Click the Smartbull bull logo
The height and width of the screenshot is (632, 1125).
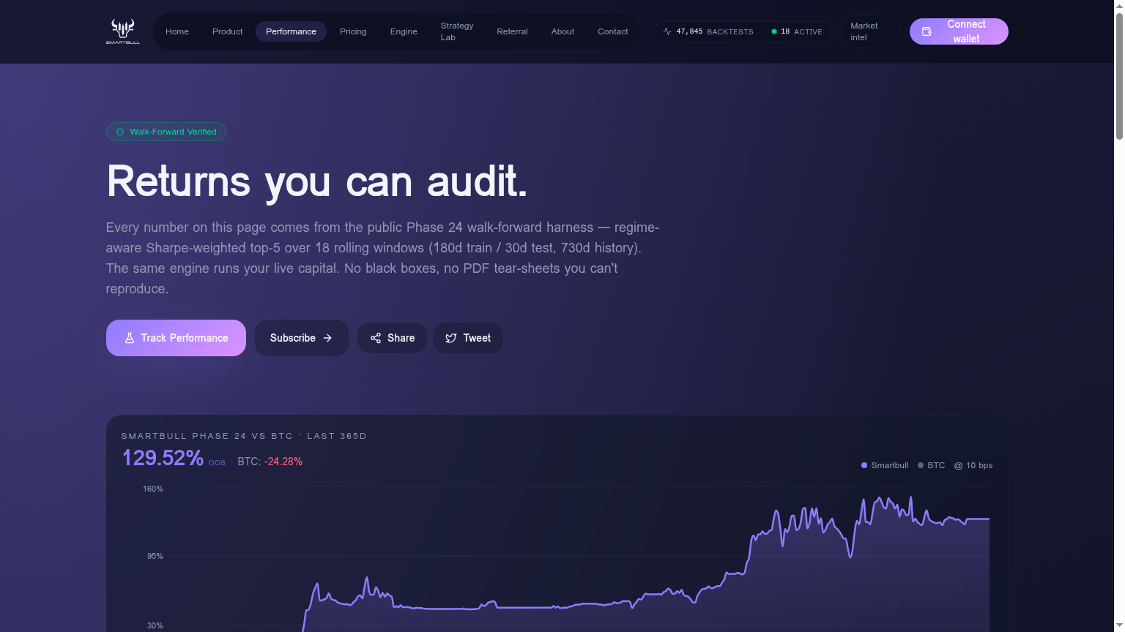pyautogui.click(x=122, y=31)
